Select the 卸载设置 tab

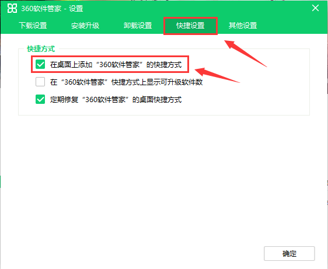click(x=138, y=26)
